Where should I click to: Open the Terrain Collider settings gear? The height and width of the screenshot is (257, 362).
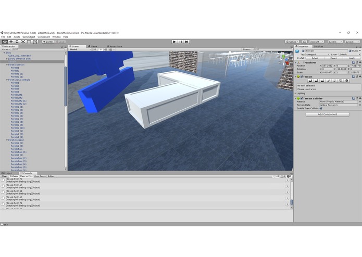[360, 98]
